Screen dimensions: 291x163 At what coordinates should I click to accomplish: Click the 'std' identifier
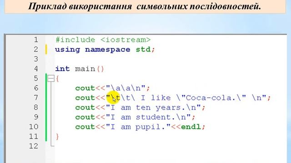[143, 49]
